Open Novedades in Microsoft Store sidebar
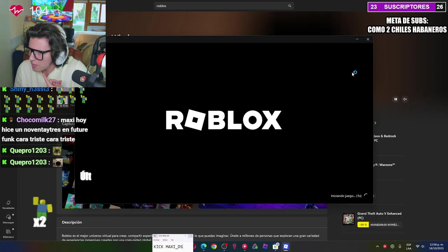The height and width of the screenshot is (252, 448). click(x=8, y=205)
